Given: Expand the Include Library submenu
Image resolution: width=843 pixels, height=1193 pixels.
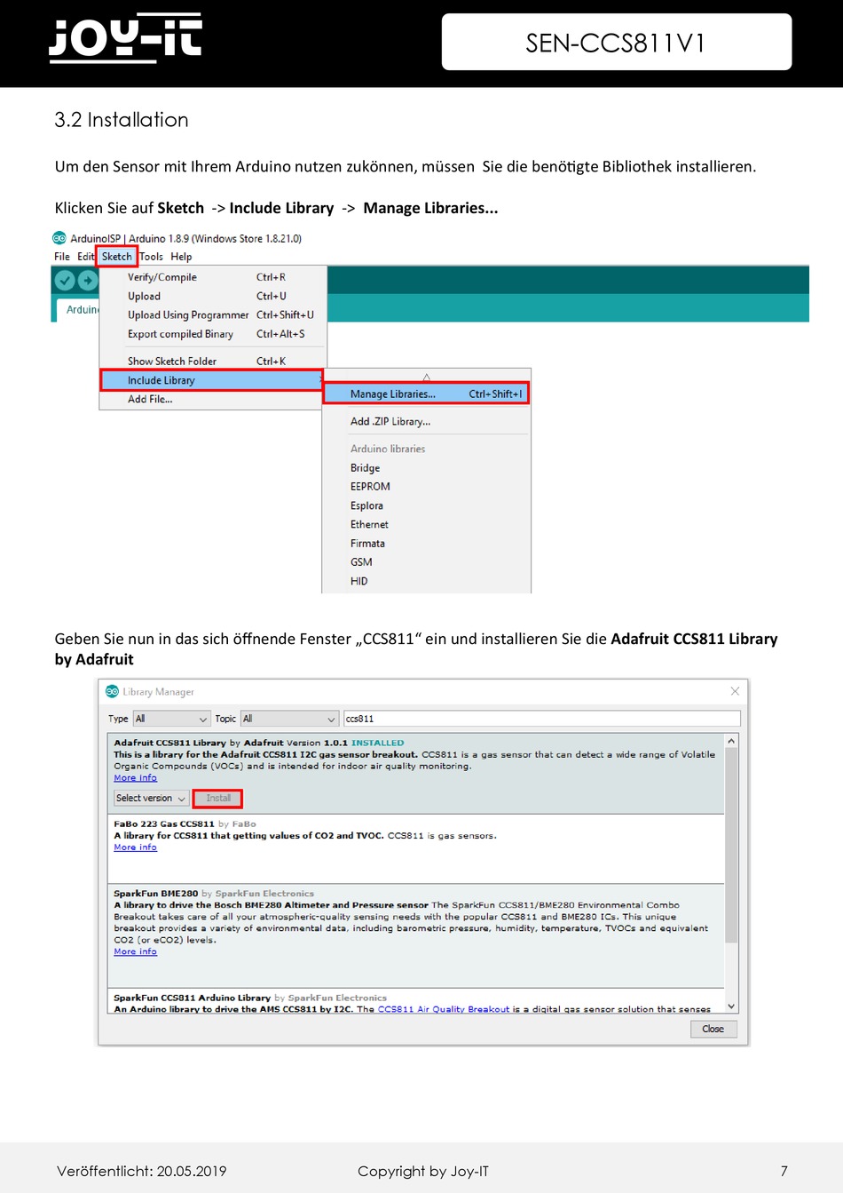Looking at the screenshot, I should [x=212, y=380].
